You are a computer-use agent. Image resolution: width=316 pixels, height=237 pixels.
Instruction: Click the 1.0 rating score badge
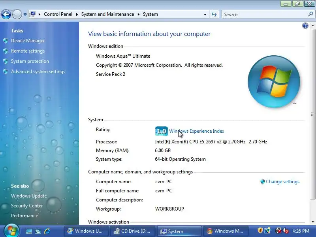pos(162,131)
